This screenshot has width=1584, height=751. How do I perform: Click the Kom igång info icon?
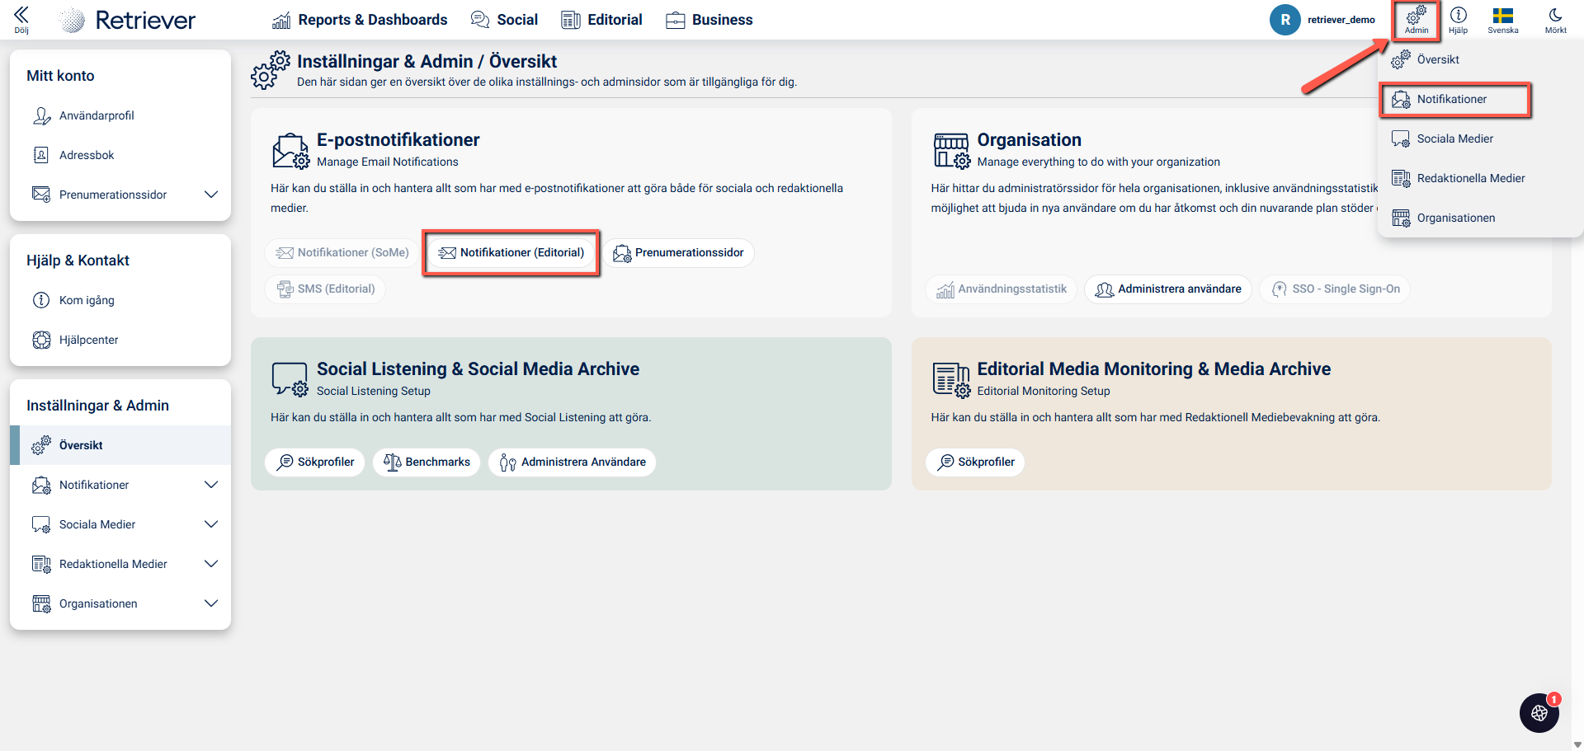tap(41, 300)
